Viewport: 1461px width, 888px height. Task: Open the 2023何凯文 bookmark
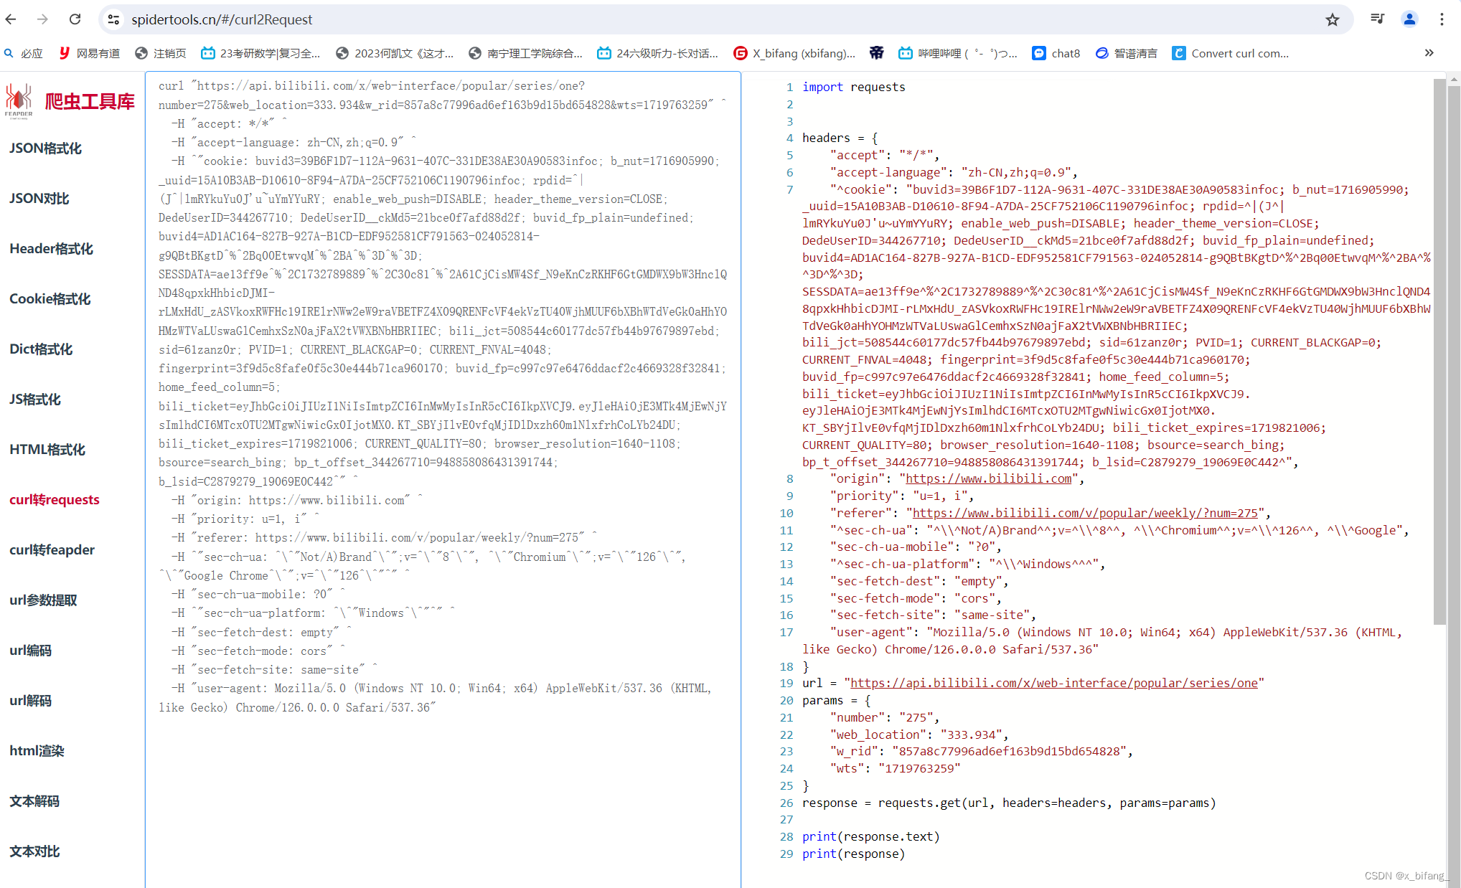pyautogui.click(x=395, y=53)
